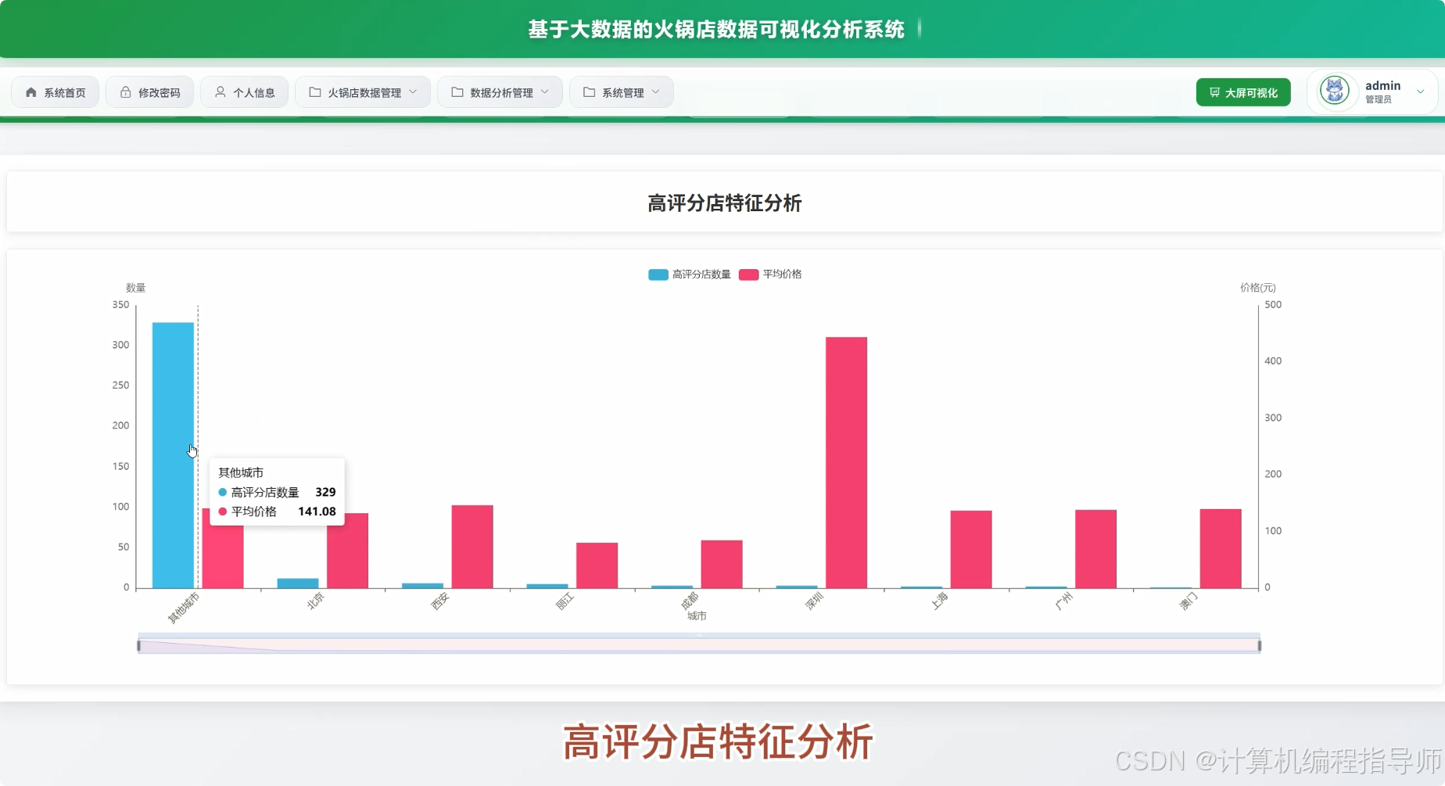Click the red 成都 average price bar
1445x786 pixels.
[x=722, y=564]
